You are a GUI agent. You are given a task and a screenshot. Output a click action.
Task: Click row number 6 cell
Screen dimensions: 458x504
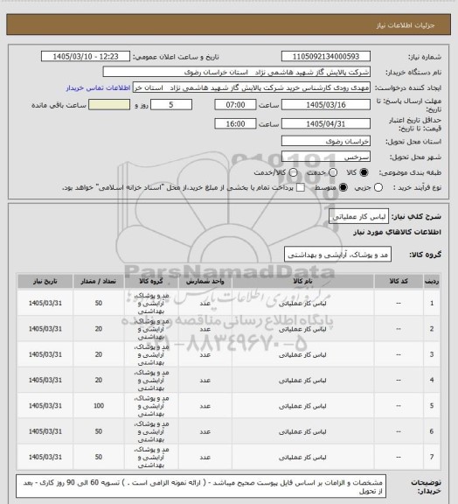pyautogui.click(x=432, y=431)
